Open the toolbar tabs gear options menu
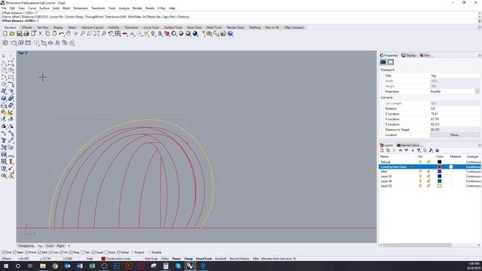482x271 pixels. pyautogui.click(x=480, y=27)
